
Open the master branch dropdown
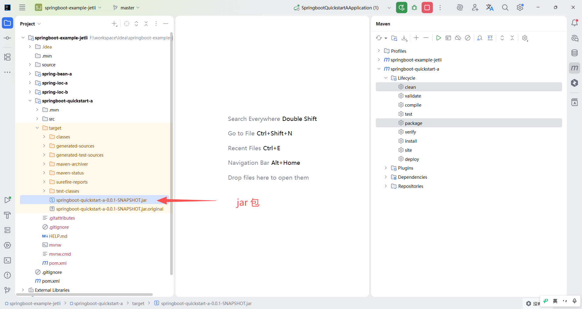click(x=126, y=8)
